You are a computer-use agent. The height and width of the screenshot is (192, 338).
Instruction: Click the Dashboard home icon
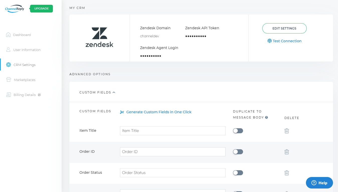point(8,35)
